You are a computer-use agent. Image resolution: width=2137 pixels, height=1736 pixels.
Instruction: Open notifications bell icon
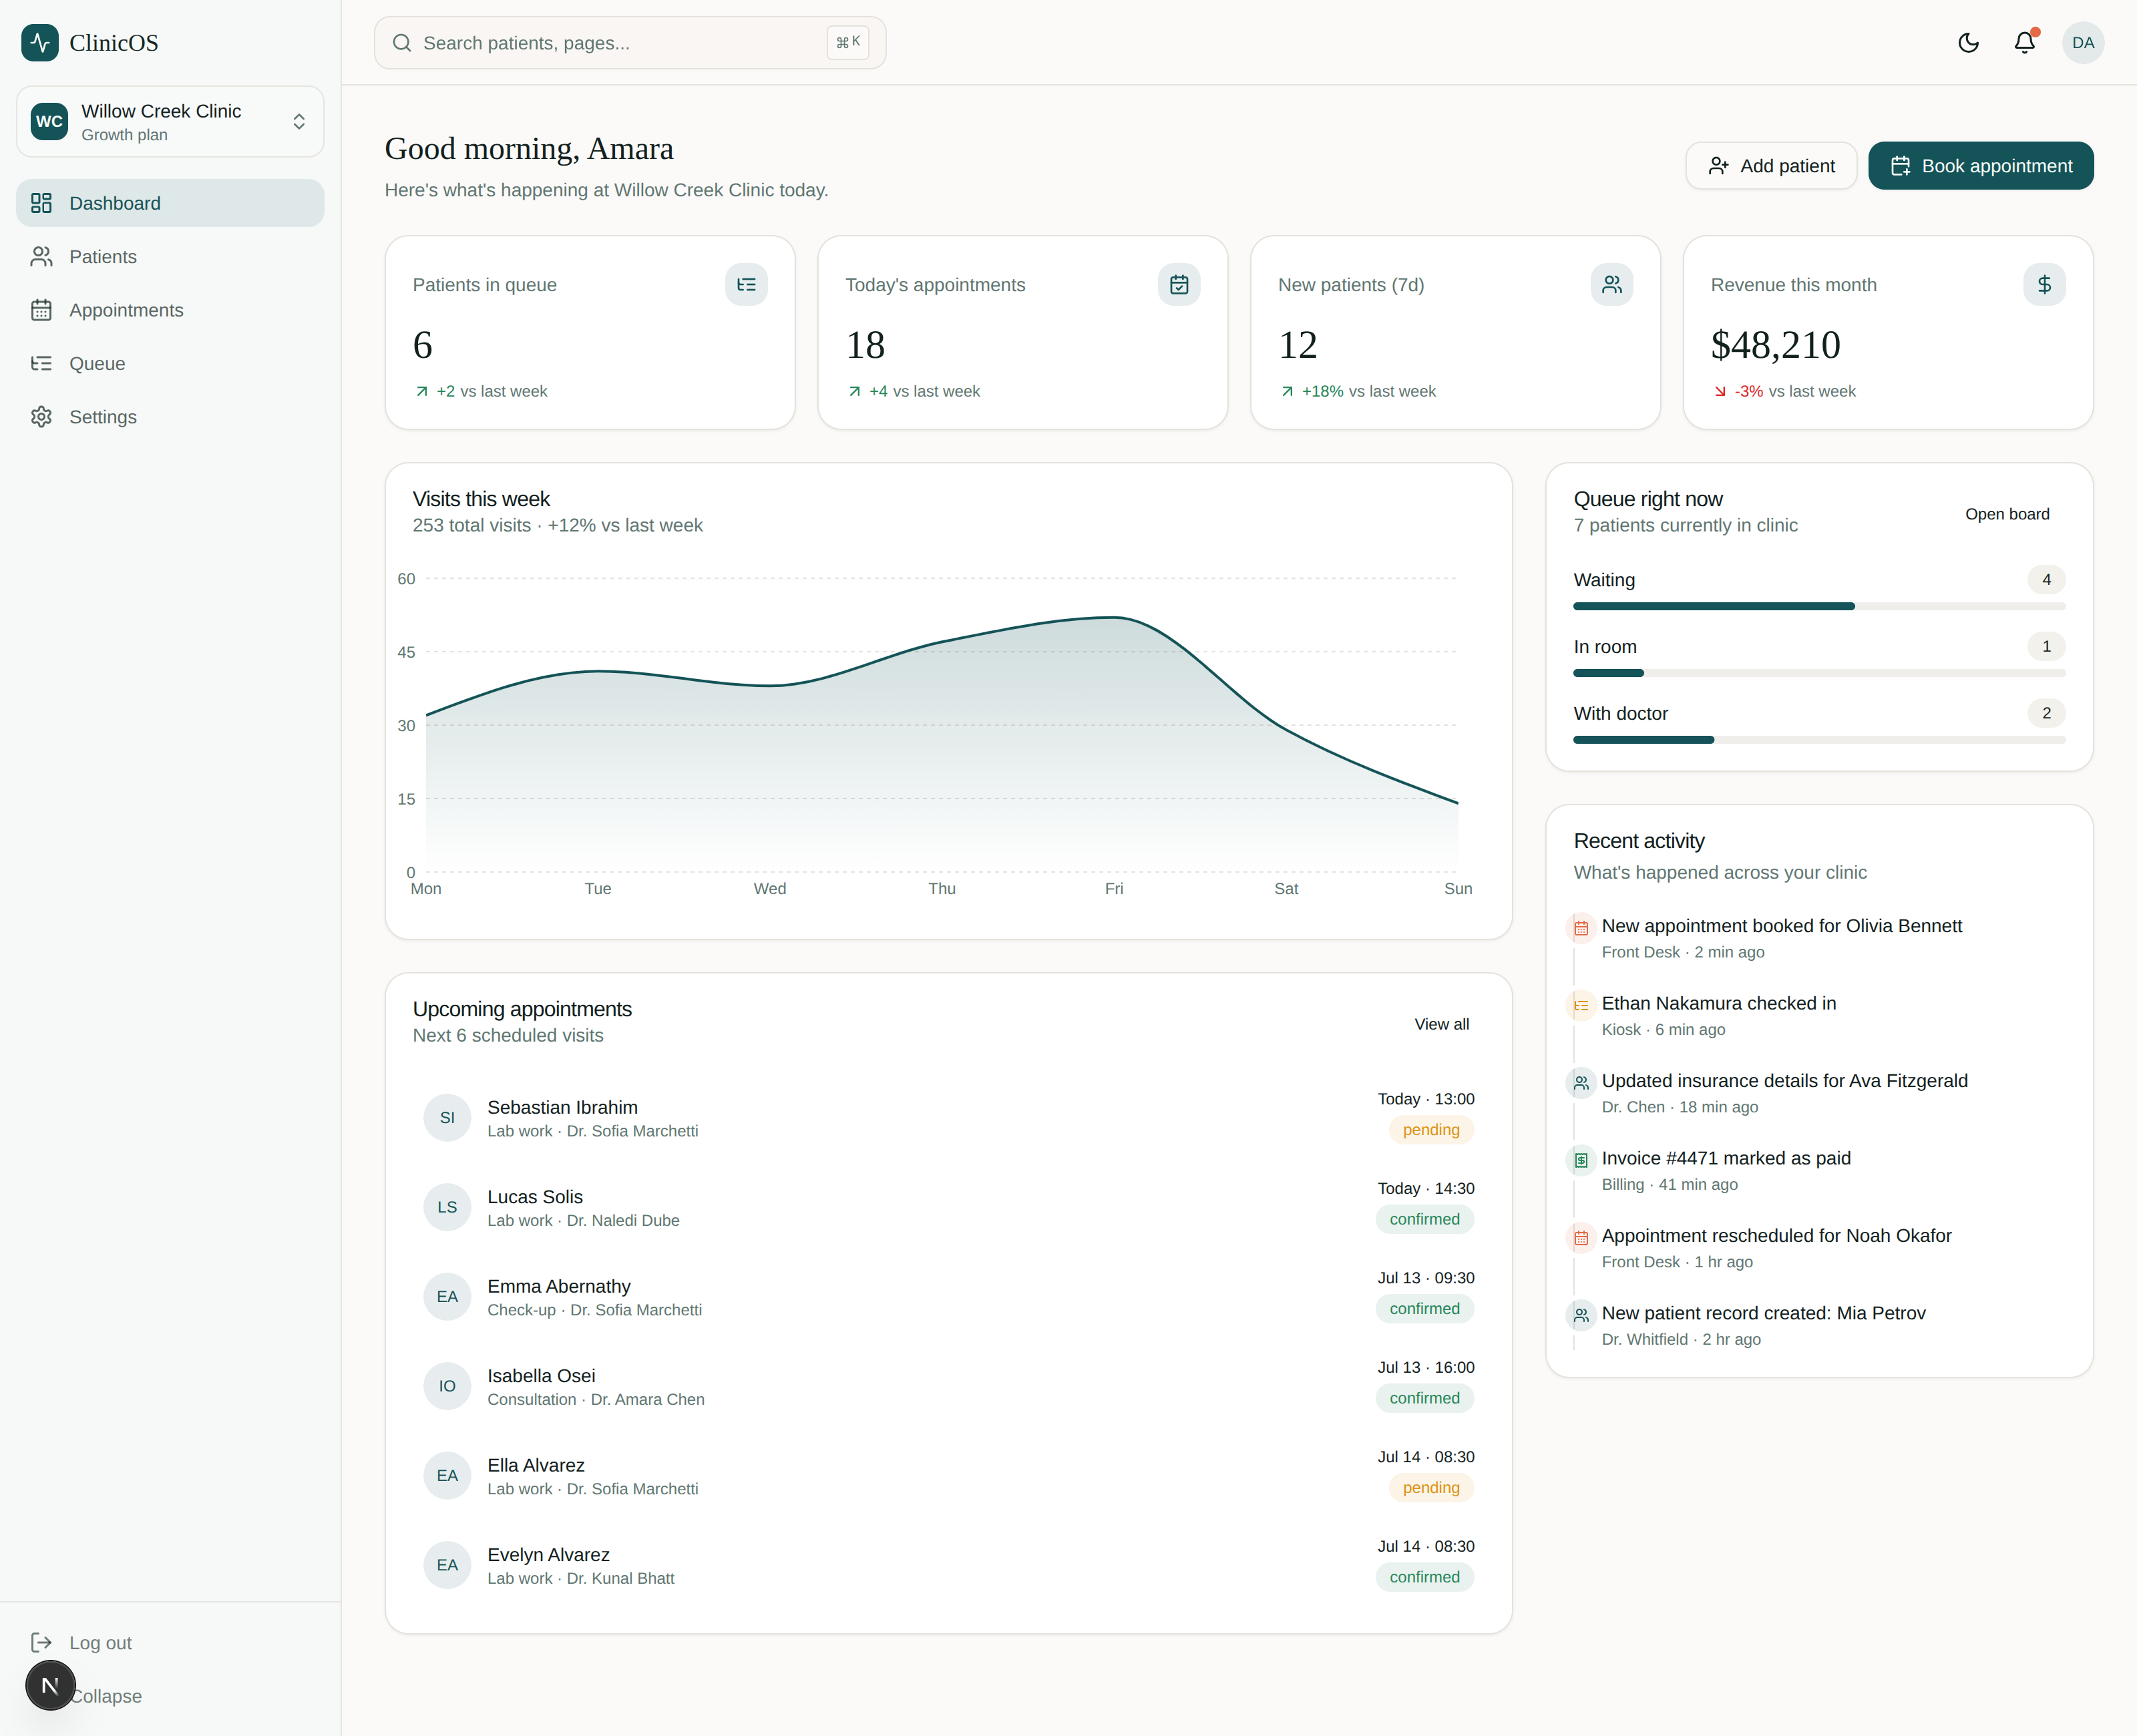click(x=2025, y=43)
